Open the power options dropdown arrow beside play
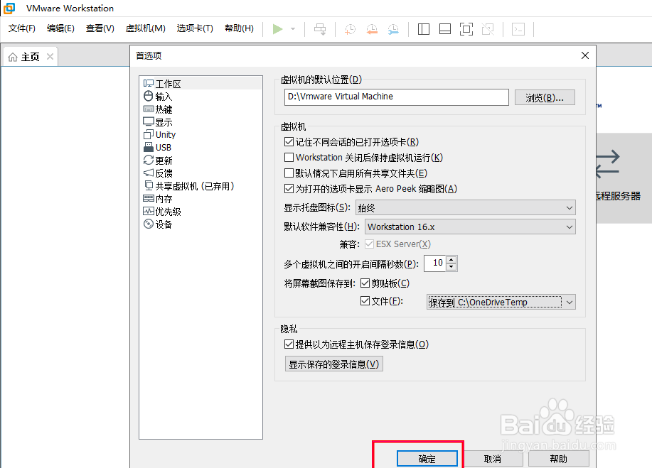The image size is (652, 468). [x=293, y=28]
